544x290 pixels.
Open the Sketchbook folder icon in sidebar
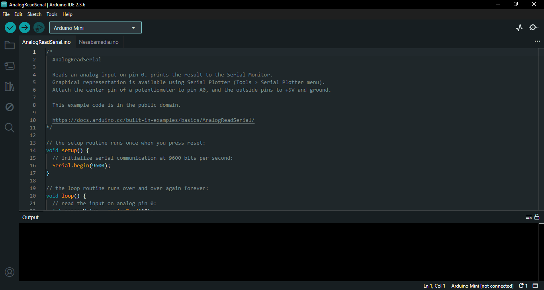tap(10, 45)
